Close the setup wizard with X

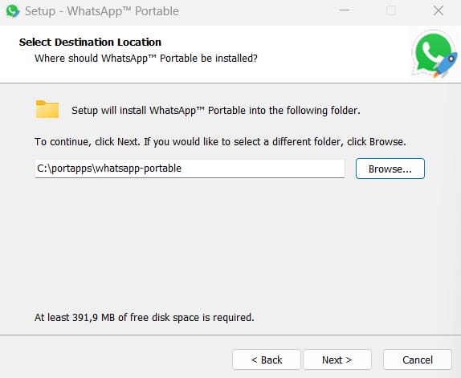439,11
